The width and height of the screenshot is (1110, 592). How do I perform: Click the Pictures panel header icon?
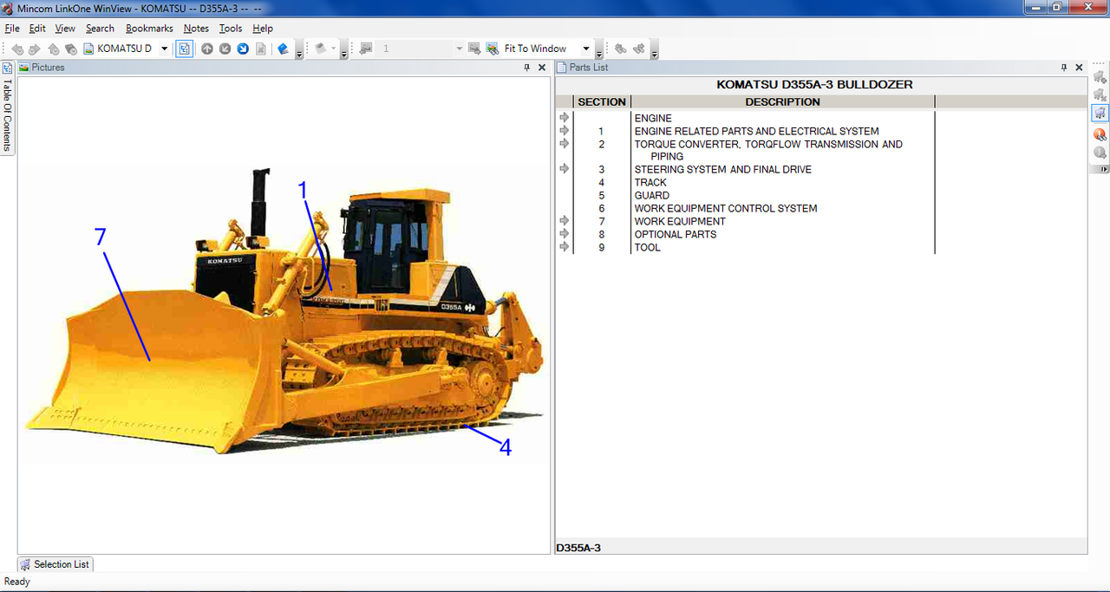24,68
